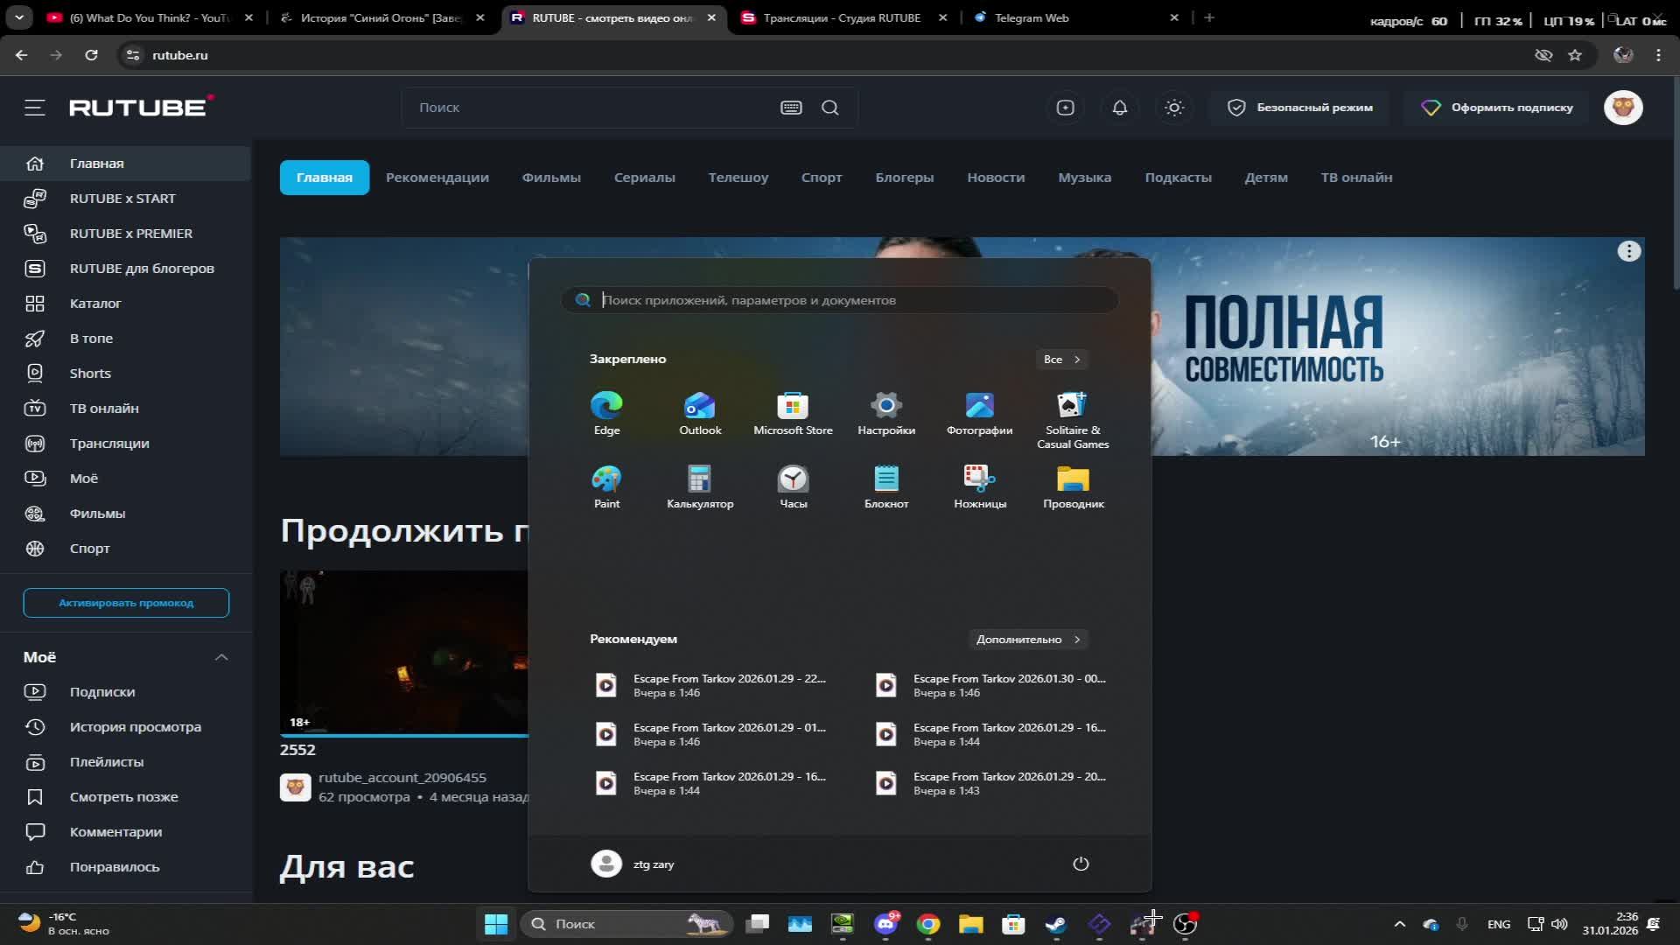Open Paint from pinned apps
Viewport: 1680px width, 945px height.
pos(606,486)
